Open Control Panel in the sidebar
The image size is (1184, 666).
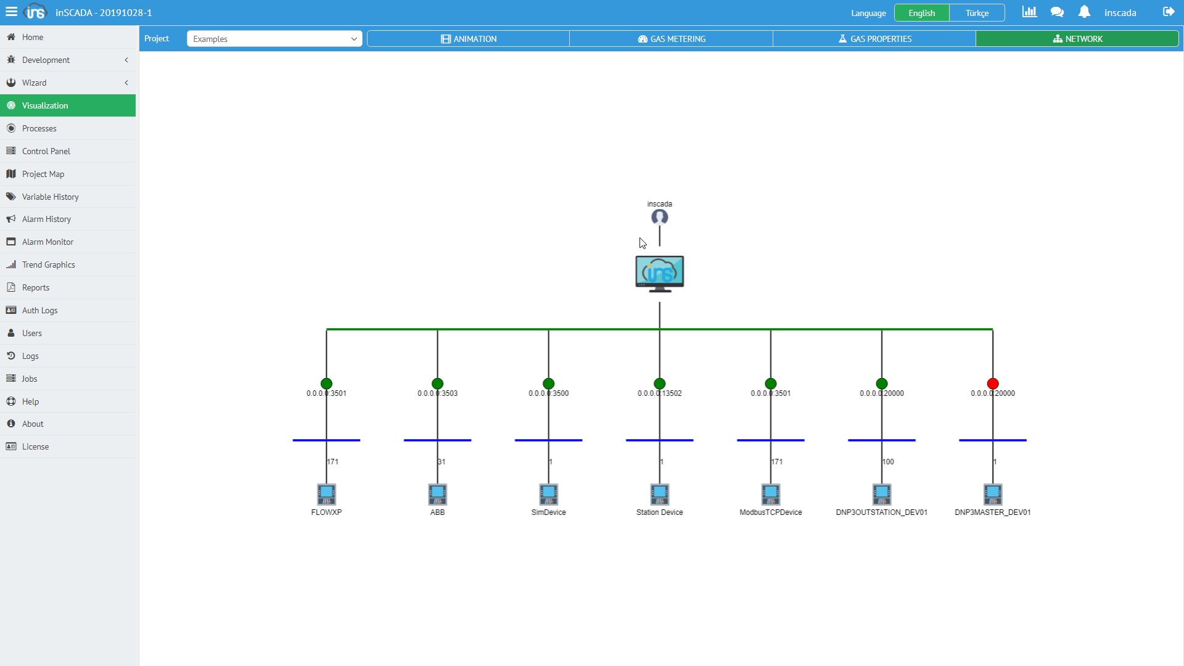[68, 151]
